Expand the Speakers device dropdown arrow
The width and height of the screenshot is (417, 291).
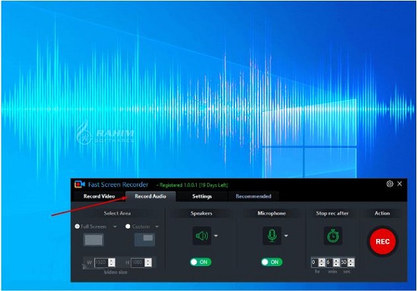(x=216, y=235)
